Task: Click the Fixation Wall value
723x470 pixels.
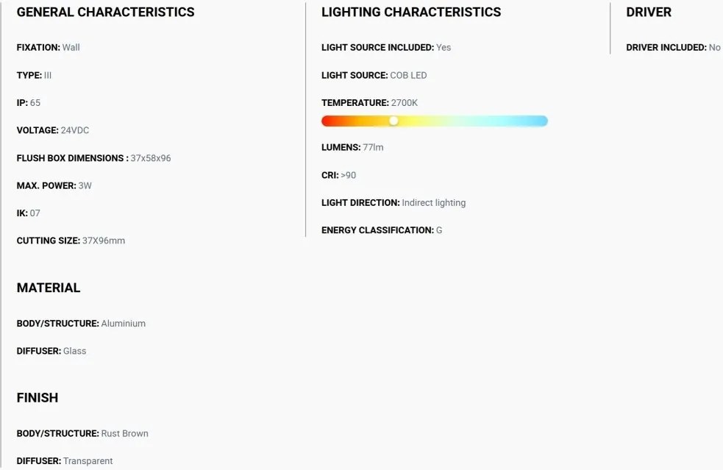Action: coord(71,48)
